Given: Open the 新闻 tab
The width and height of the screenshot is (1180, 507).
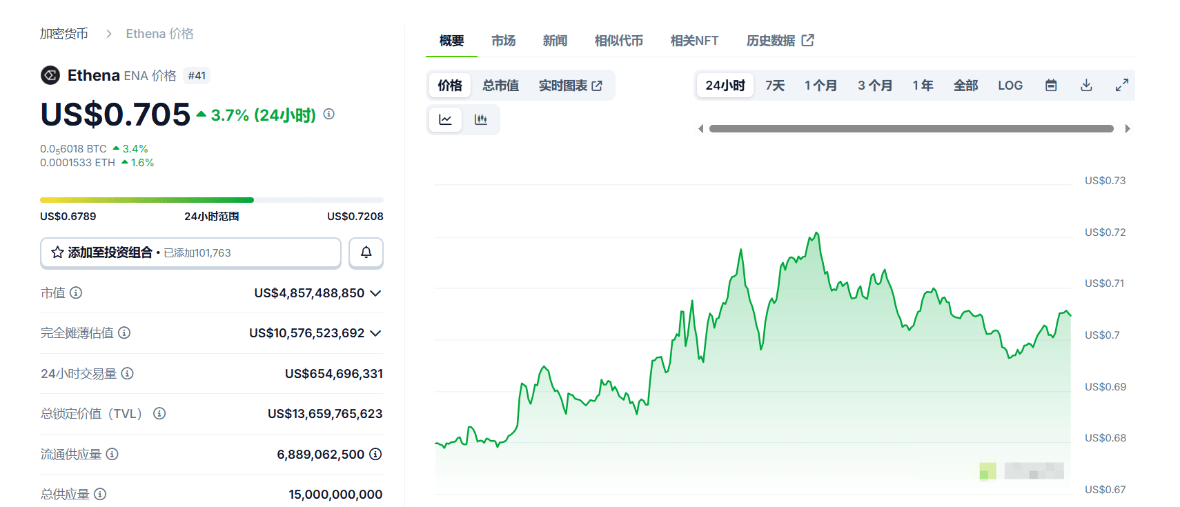Looking at the screenshot, I should [x=555, y=41].
